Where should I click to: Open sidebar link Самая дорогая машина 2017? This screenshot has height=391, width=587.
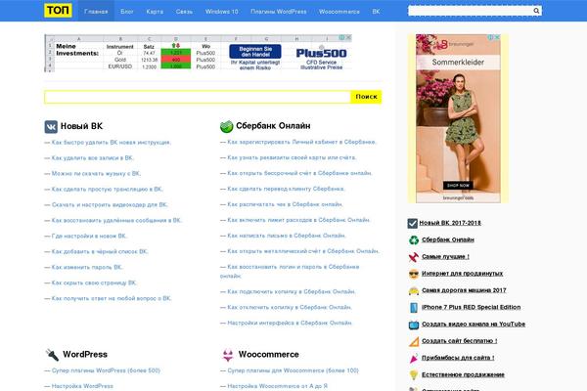pos(464,290)
